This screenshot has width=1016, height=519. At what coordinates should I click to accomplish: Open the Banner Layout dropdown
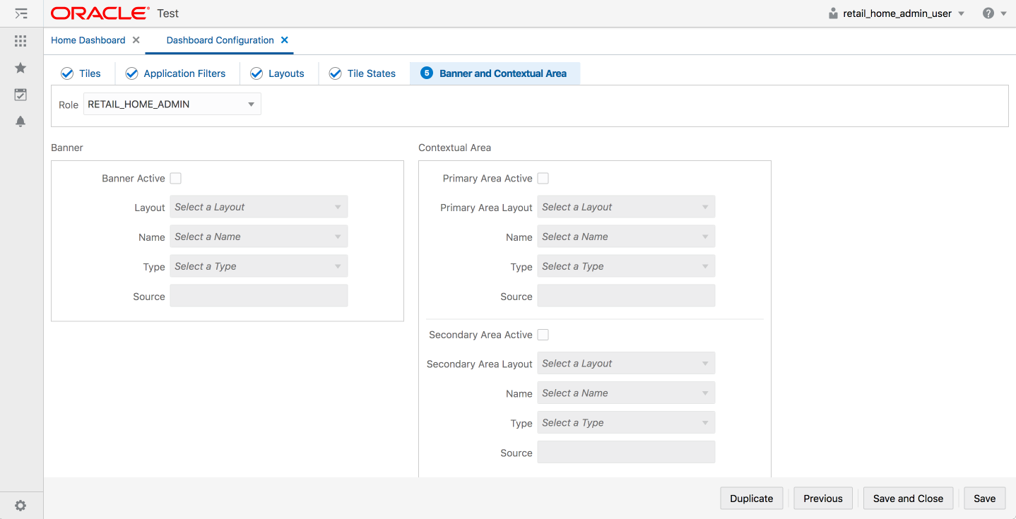259,207
